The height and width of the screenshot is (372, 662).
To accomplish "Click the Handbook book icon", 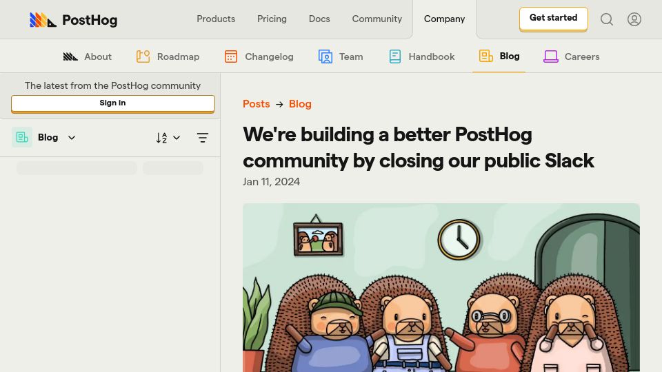I will (394, 56).
